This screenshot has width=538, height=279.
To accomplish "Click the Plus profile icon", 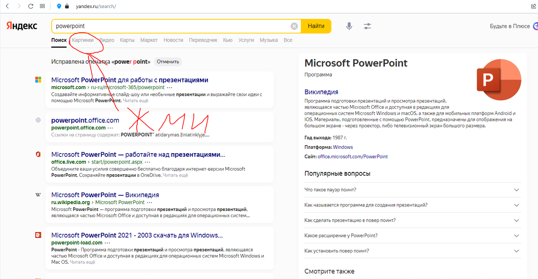I will (535, 26).
